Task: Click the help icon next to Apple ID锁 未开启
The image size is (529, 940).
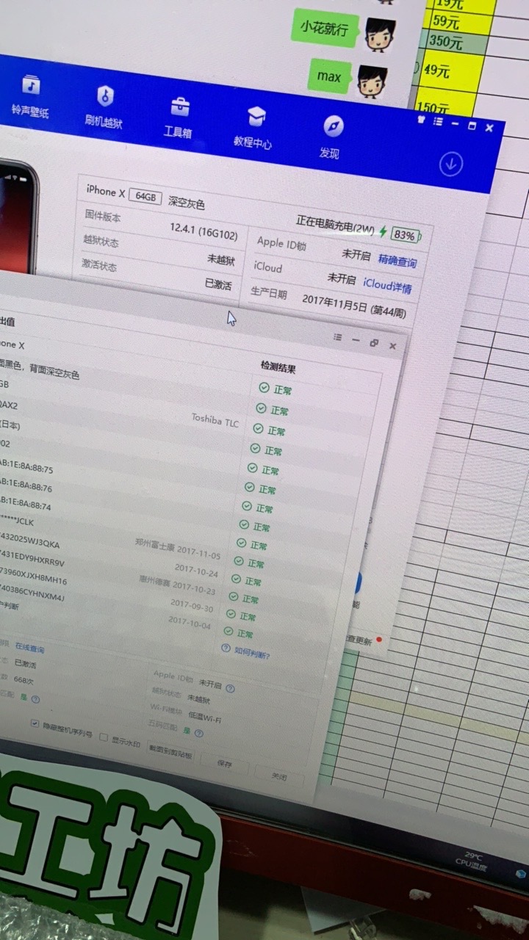Action: point(230,689)
